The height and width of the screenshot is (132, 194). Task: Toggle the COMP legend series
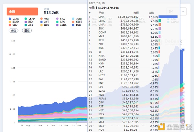[77, 19]
